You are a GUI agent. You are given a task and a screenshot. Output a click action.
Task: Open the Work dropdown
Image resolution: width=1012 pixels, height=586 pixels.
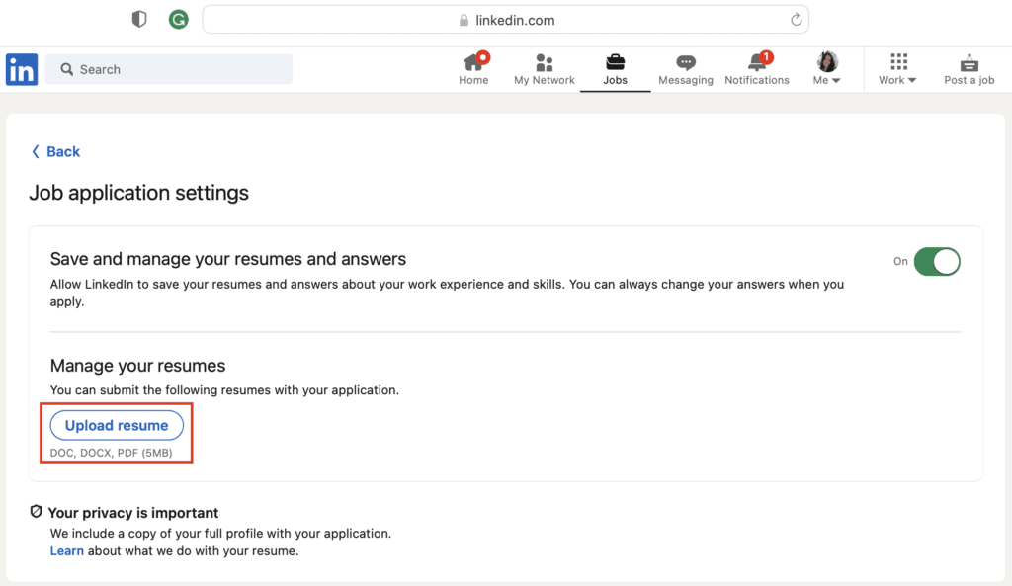pos(895,69)
